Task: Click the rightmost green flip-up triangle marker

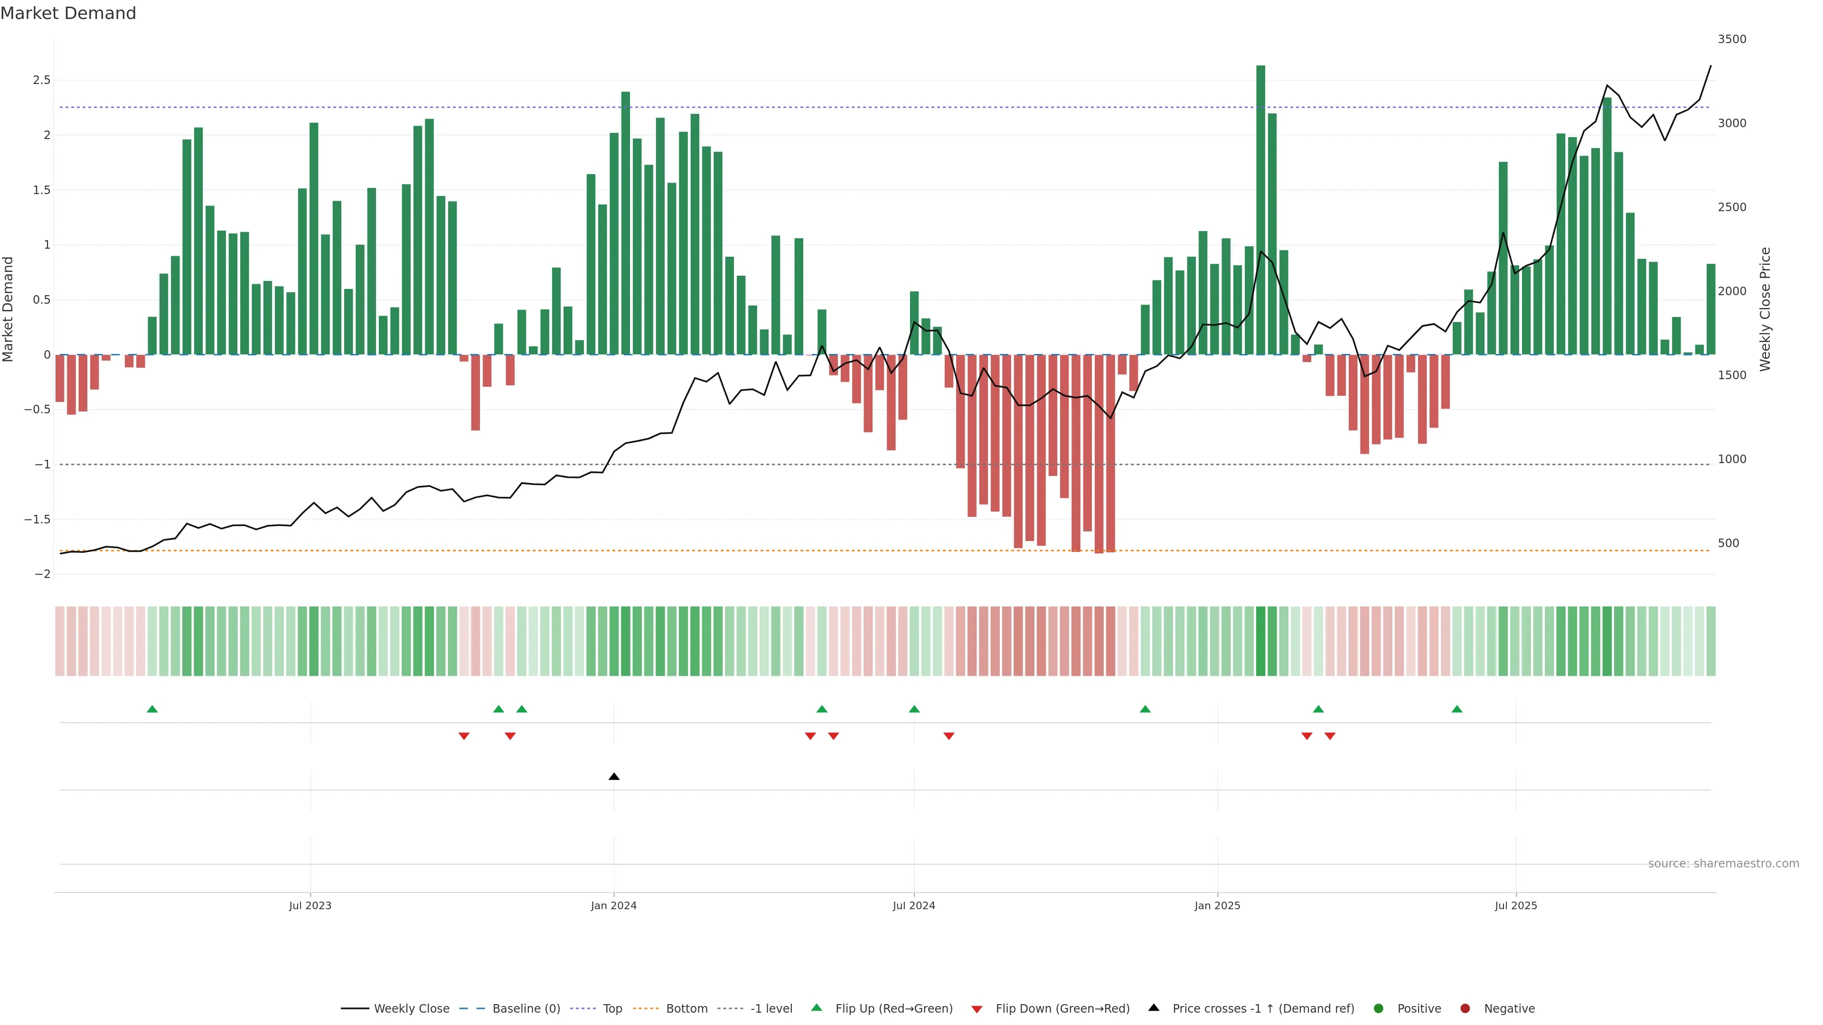Action: [x=1457, y=709]
